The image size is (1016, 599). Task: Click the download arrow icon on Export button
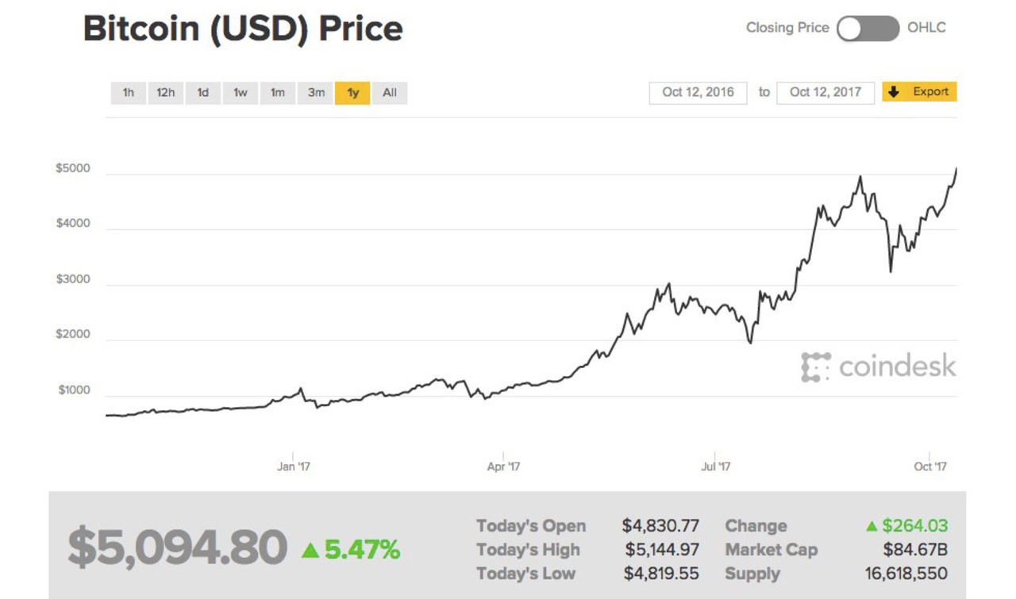895,91
